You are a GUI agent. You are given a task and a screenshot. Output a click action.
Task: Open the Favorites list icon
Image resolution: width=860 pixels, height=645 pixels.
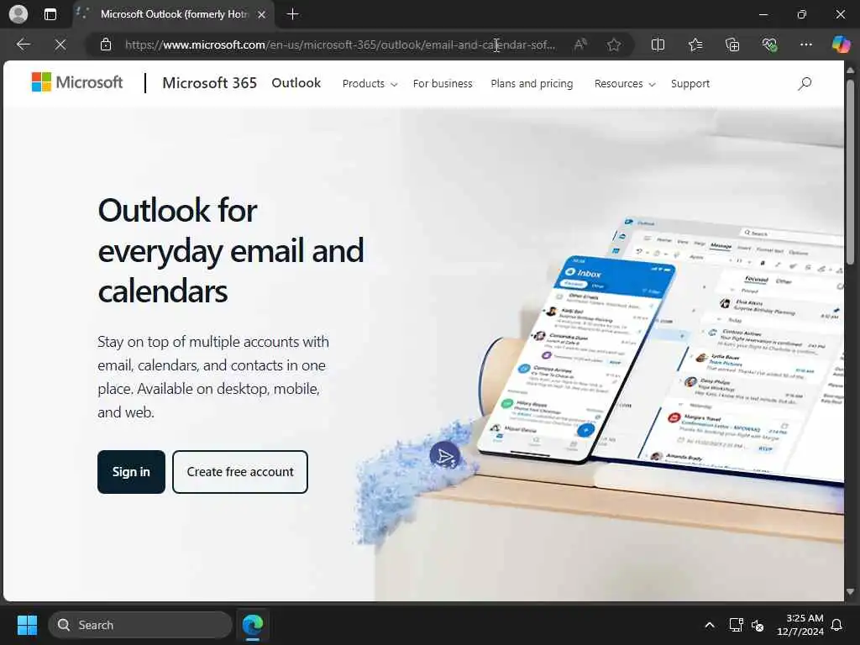click(x=695, y=45)
